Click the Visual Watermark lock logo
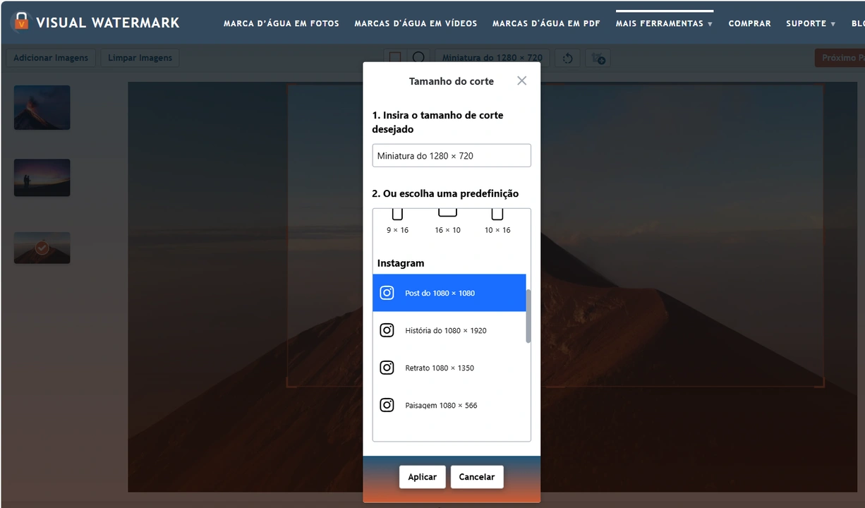 21,22
